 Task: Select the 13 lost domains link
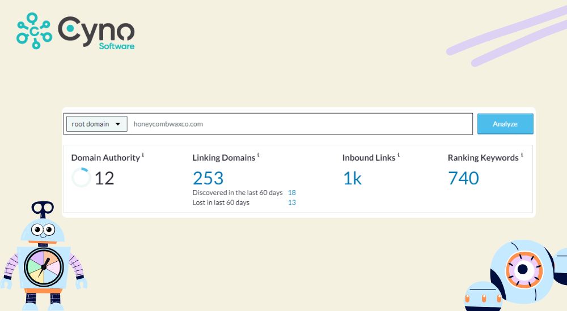click(292, 202)
